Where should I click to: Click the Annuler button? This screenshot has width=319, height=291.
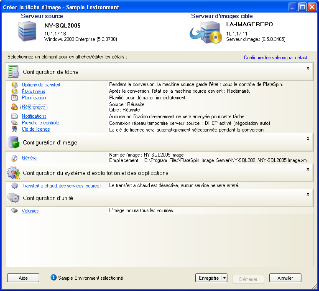285,278
